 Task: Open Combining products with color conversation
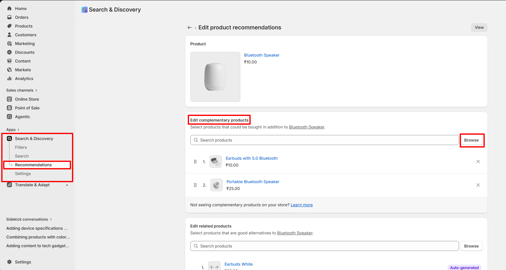click(38, 237)
